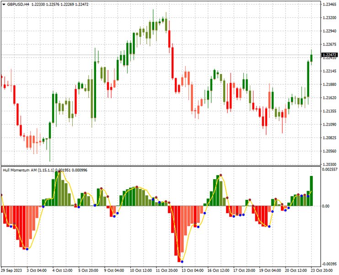Screen dimensions: 339x275
Task: Click the 17 Oct 20:00 time label
Action: point(244,270)
